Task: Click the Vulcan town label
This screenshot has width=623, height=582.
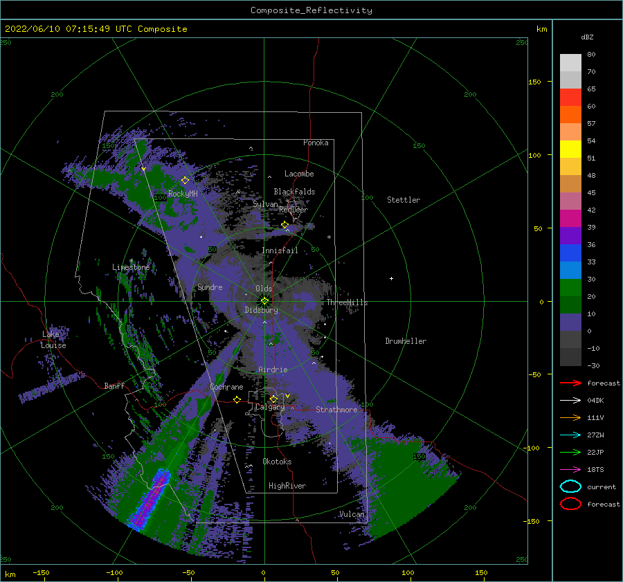Action: 352,514
